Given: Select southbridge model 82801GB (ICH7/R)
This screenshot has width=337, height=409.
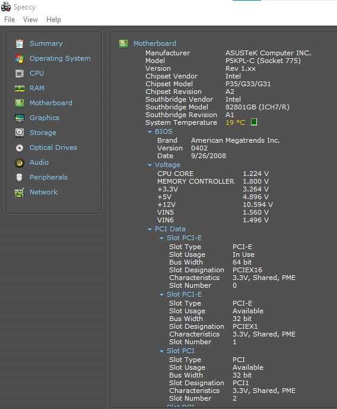Looking at the screenshot, I should click(257, 107).
